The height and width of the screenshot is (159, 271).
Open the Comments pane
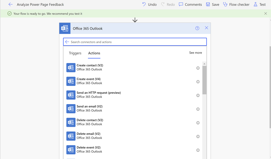tap(190, 5)
